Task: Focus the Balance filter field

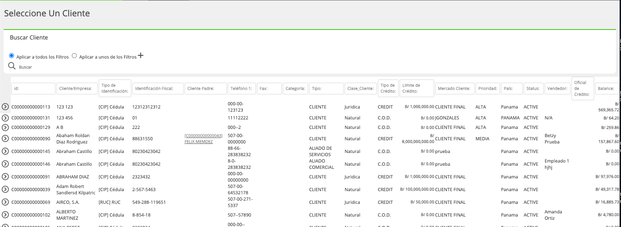Action: pos(607,89)
